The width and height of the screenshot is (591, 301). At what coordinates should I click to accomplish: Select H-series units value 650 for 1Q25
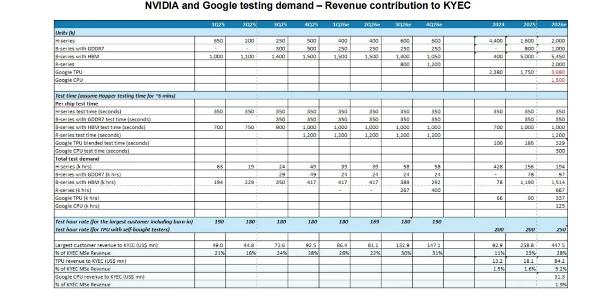(x=218, y=40)
